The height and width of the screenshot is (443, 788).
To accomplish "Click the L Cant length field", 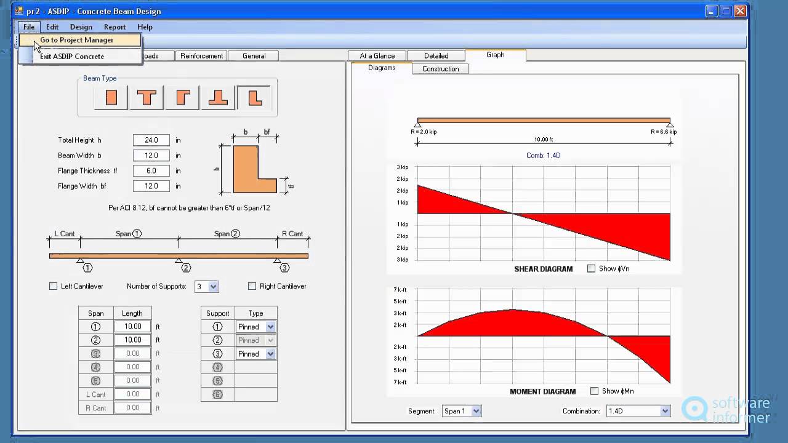I will point(132,394).
